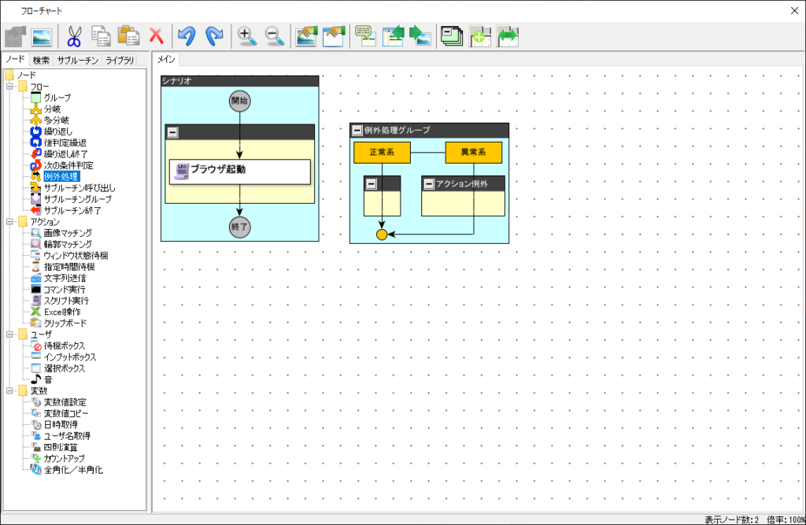Switch to the ノード tab
Screen dimensions: 806x525
click(x=15, y=60)
